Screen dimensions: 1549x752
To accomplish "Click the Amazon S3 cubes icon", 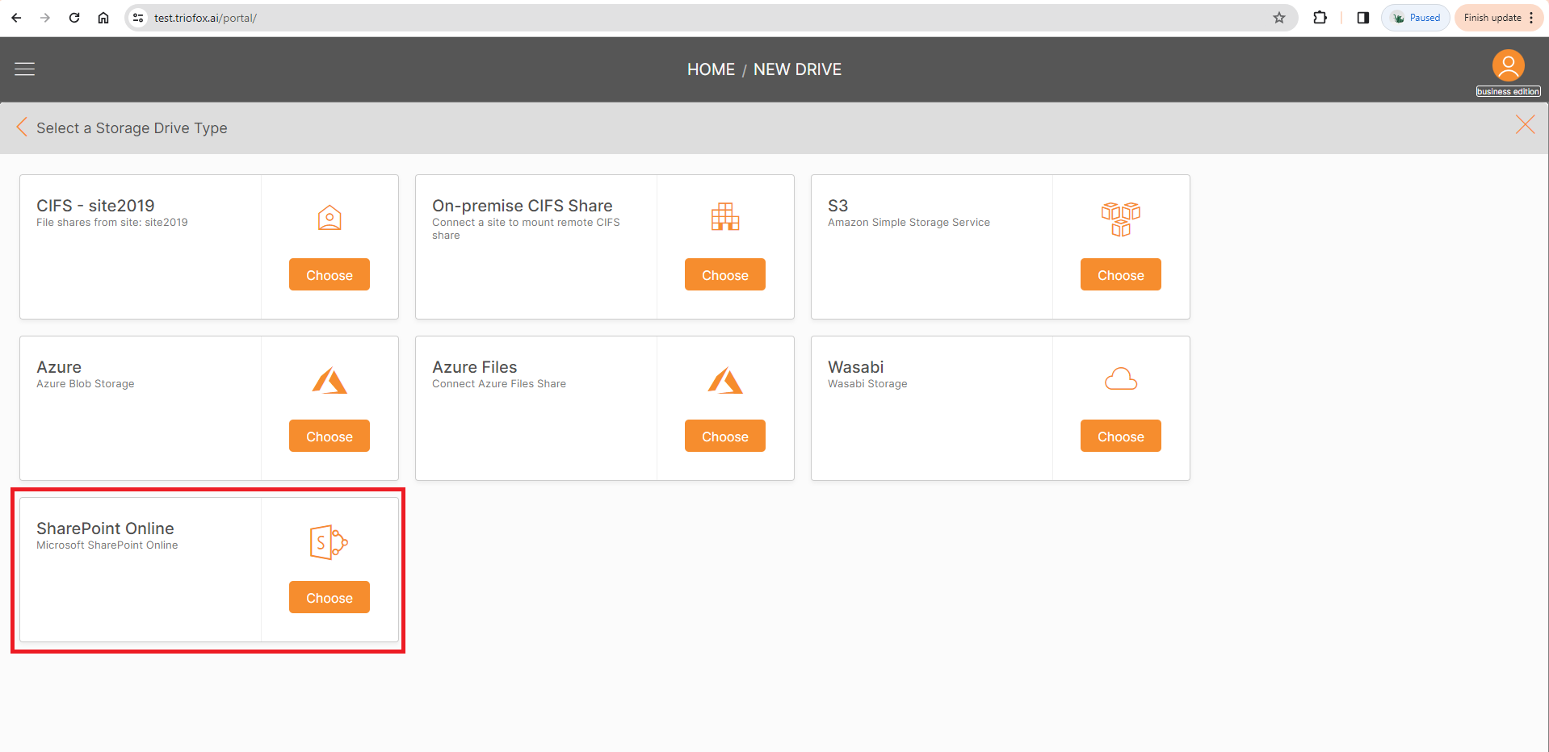I will [x=1121, y=219].
